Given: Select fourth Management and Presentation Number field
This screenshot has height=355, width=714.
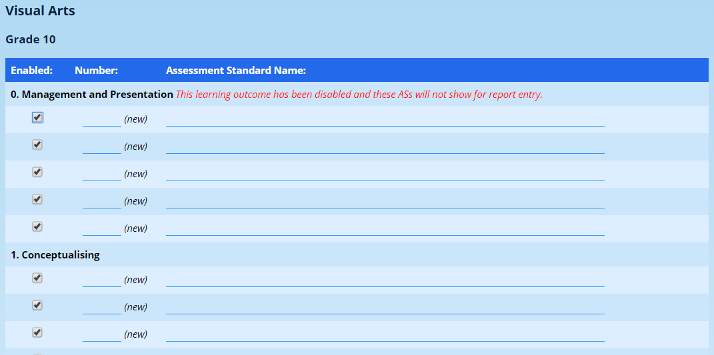Looking at the screenshot, I should click(x=101, y=201).
